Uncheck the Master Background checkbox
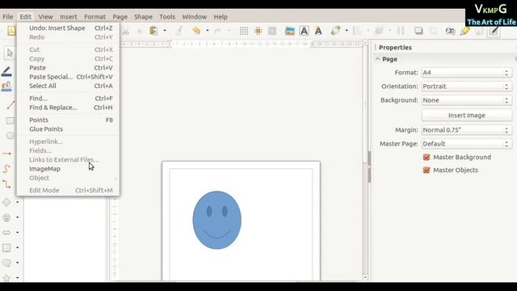 click(427, 157)
